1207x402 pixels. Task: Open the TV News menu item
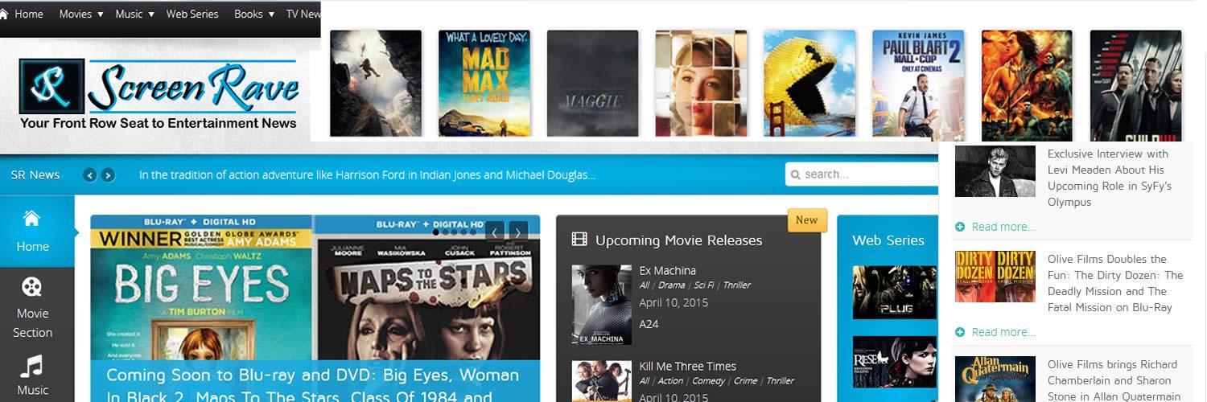(303, 14)
